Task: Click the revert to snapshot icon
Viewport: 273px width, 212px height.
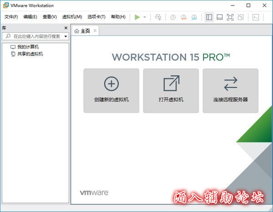Action: [184, 17]
